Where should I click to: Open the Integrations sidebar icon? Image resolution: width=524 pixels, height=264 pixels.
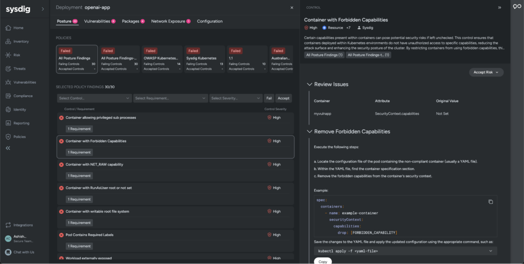(9, 225)
